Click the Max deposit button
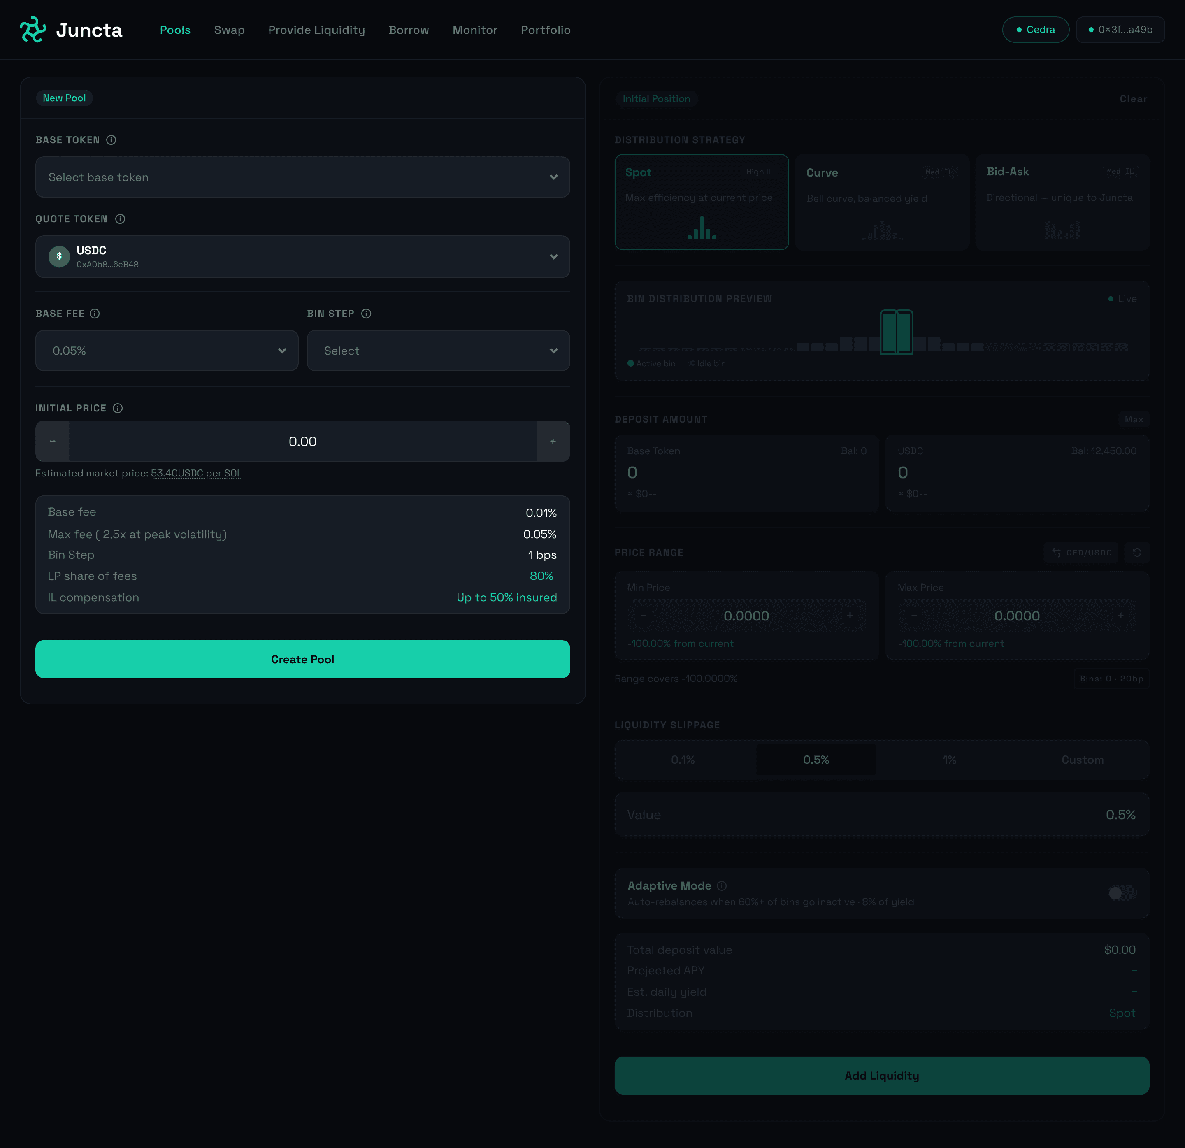1185x1148 pixels. (x=1134, y=420)
